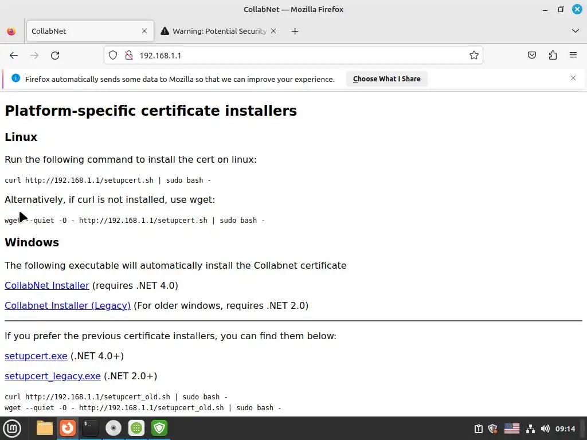Launch the Terminal from taskbar
This screenshot has height=440, width=587.
[x=91, y=428]
